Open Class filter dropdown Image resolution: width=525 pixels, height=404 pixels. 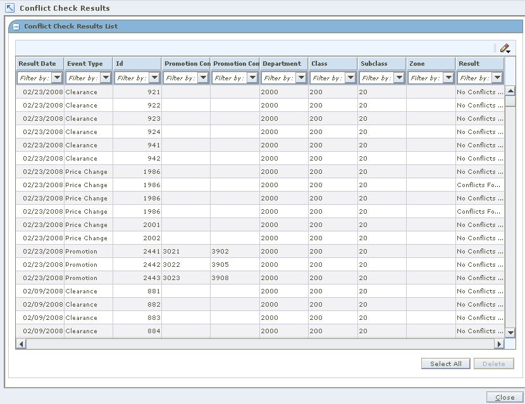point(350,78)
